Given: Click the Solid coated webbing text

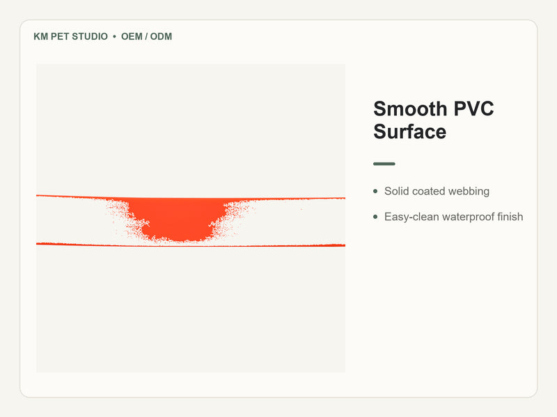Looking at the screenshot, I should point(437,191).
